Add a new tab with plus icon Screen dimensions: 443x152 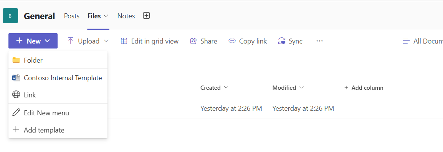pos(146,16)
